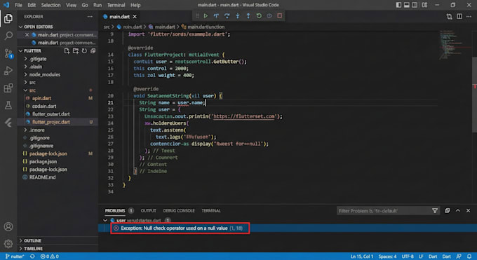Click the UTF-8 encoding status item
The height and width of the screenshot is (260, 477).
408,256
